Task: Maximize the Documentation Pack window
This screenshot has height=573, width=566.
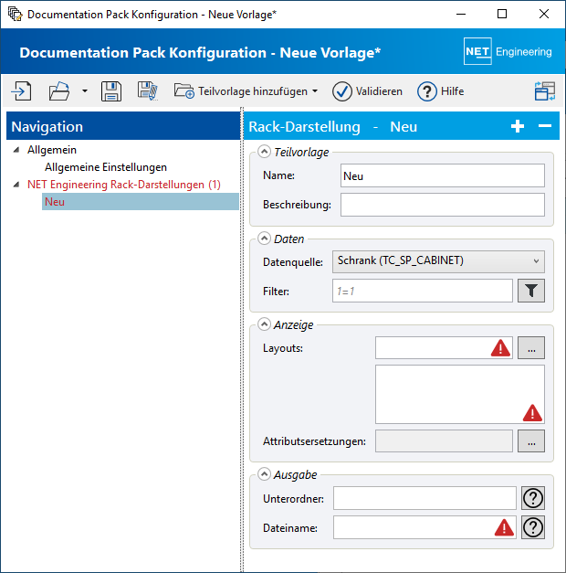Action: (502, 15)
